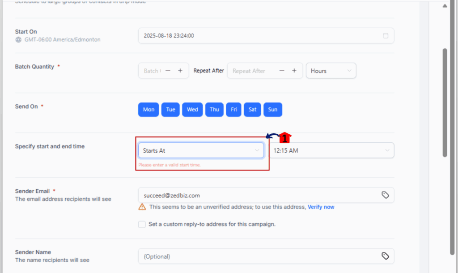Screen dimensions: 458x273
Task: Open the Hours unit dropdown
Action: click(x=331, y=71)
